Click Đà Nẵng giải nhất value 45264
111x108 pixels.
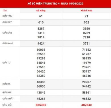(41, 99)
